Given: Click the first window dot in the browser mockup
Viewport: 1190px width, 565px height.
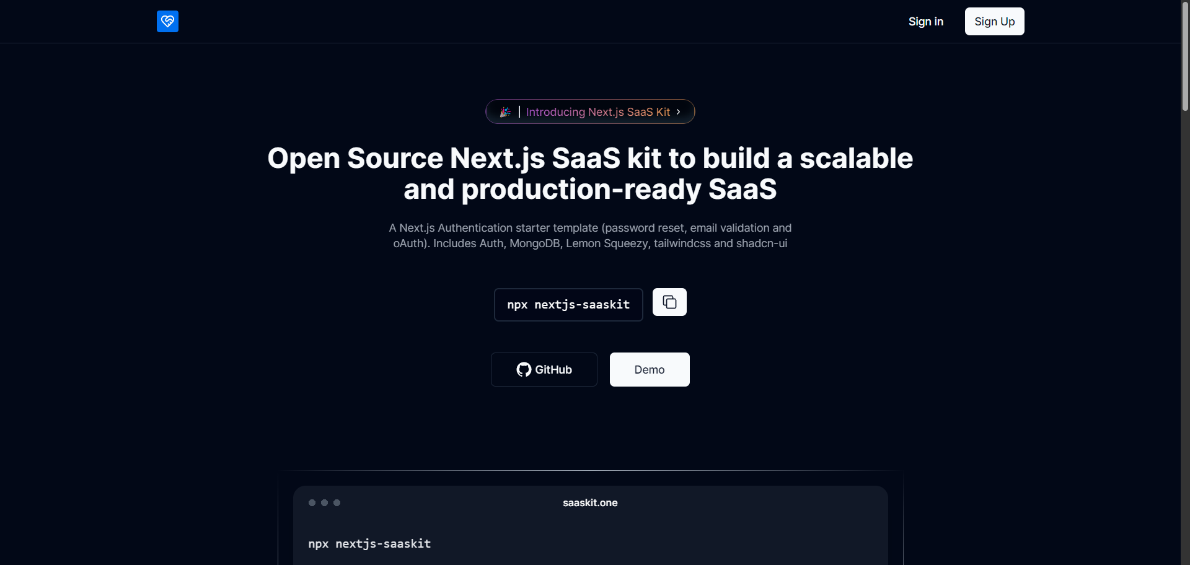Looking at the screenshot, I should point(312,502).
